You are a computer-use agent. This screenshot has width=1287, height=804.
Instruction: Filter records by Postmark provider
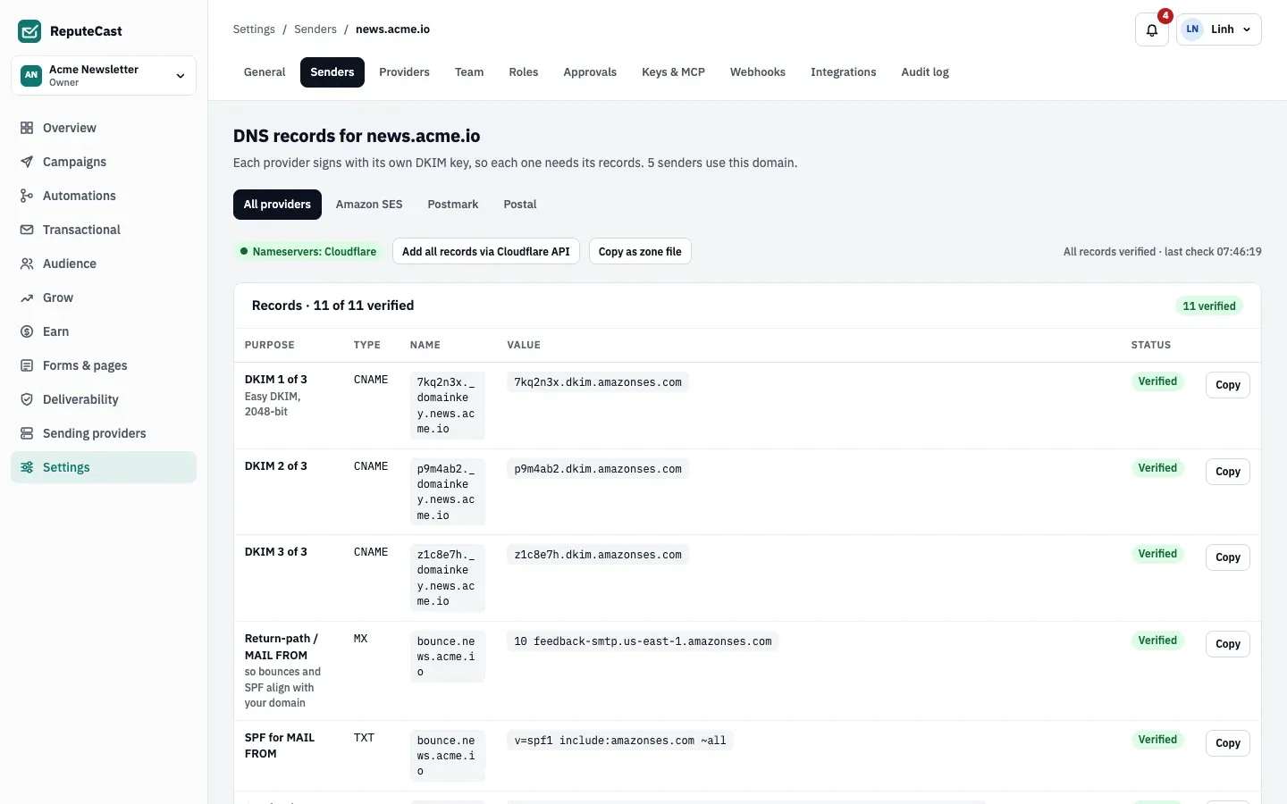453,205
